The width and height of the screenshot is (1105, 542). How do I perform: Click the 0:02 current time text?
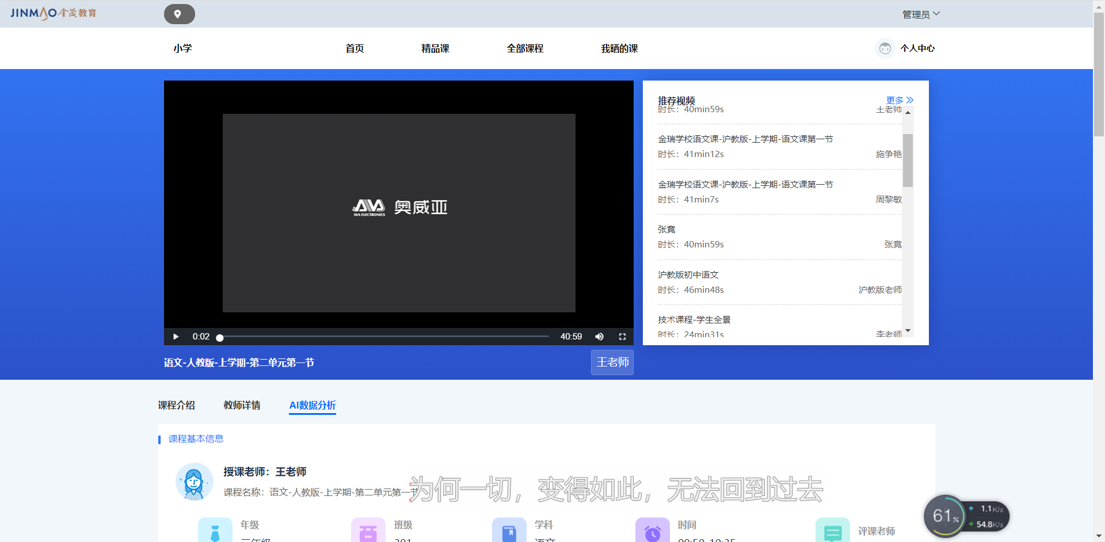[201, 337]
